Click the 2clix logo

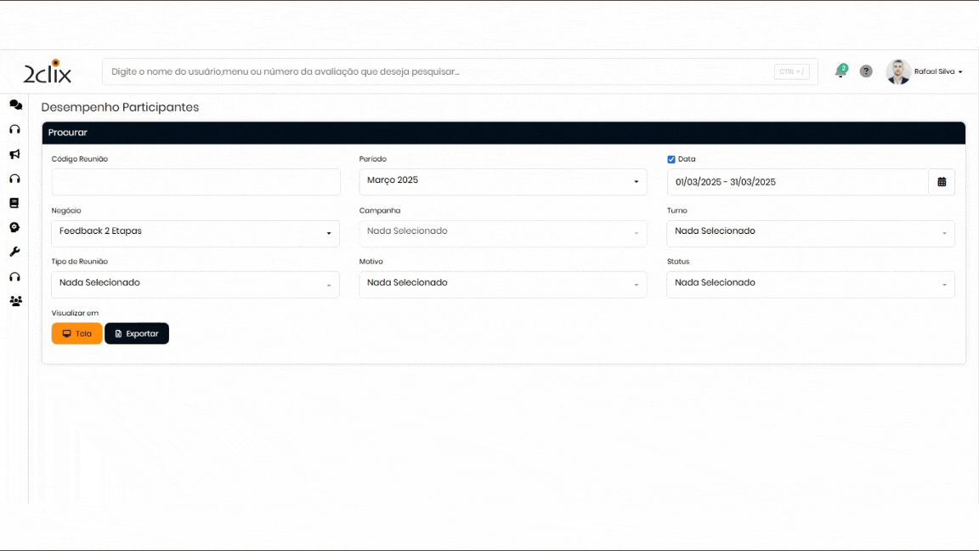click(x=48, y=72)
